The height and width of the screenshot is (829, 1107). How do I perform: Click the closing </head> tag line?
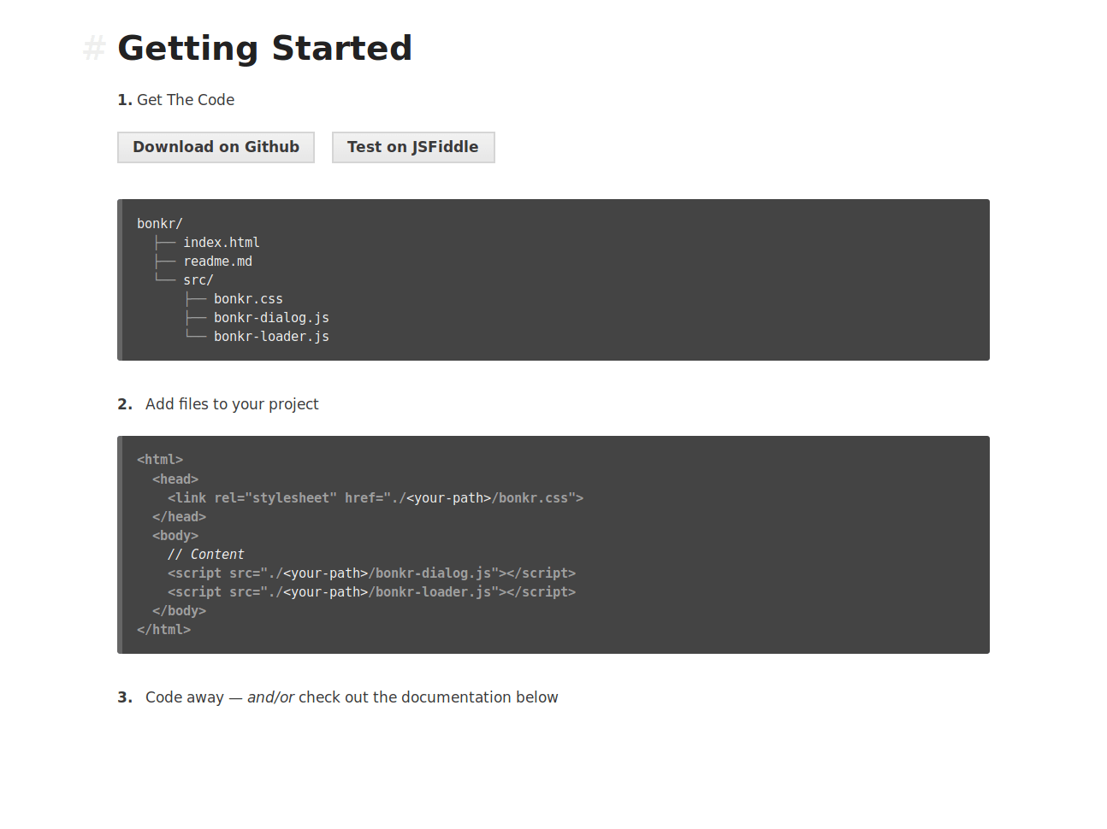click(x=179, y=517)
